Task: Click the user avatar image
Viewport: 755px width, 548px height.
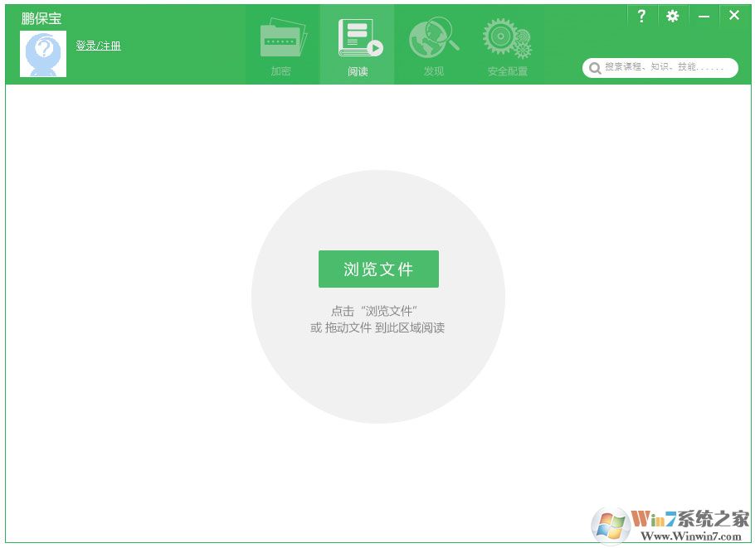Action: [x=43, y=53]
